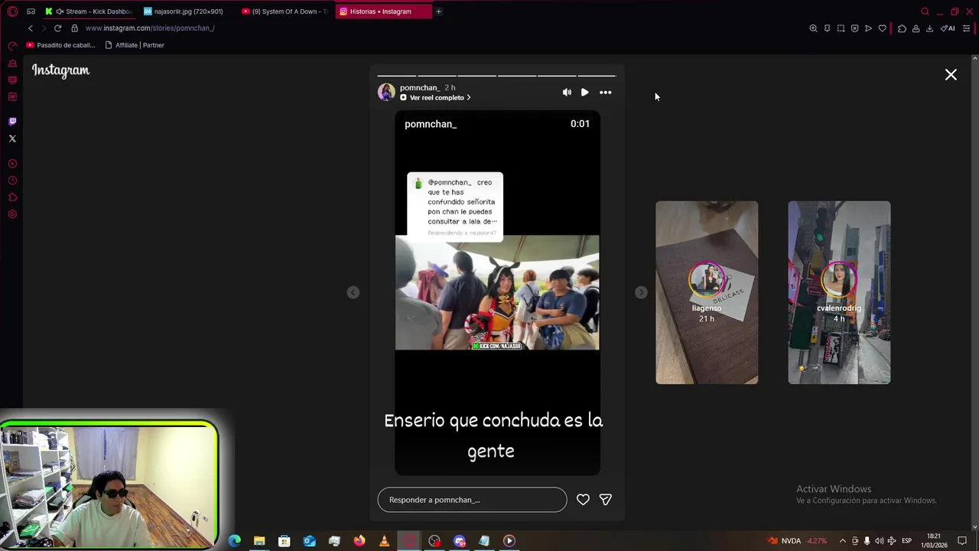Like the story with the heart icon

point(583,499)
